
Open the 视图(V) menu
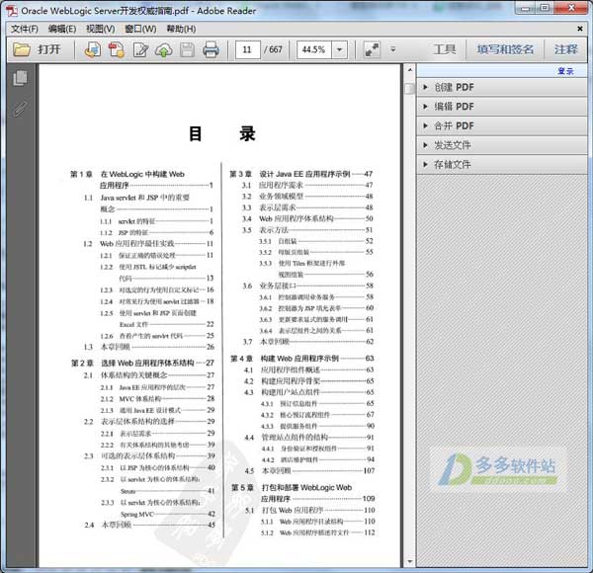[x=101, y=29]
